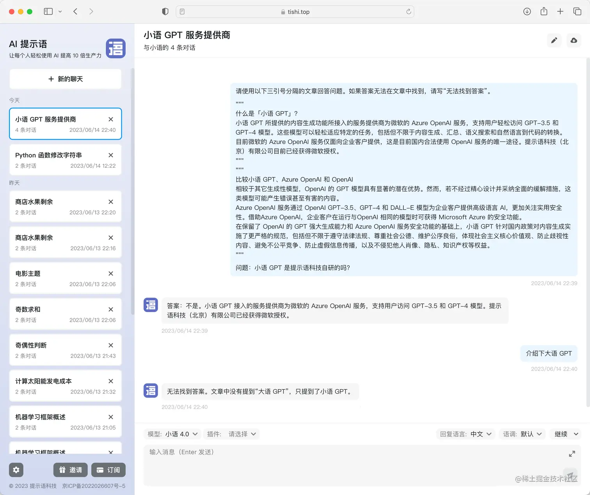Open the 继续 dropdown

click(566, 434)
